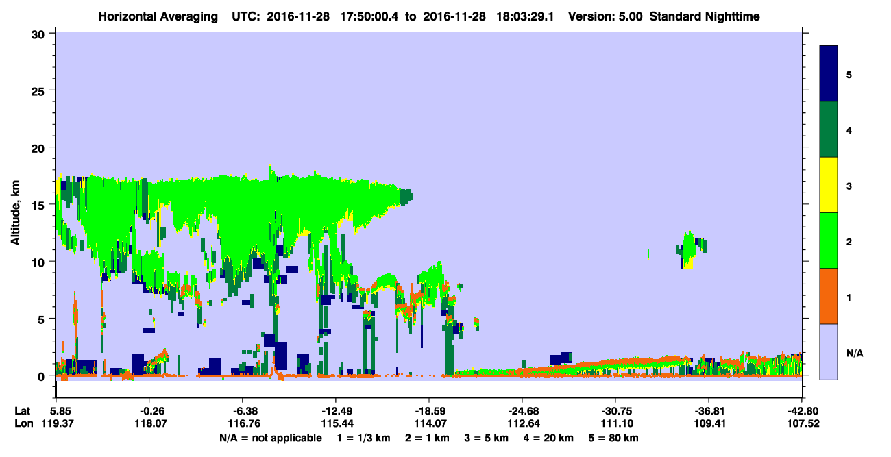Viewport: 891px width, 457px height.
Task: Click the isolated small cloud near 12 km altitude
Action: tap(691, 249)
